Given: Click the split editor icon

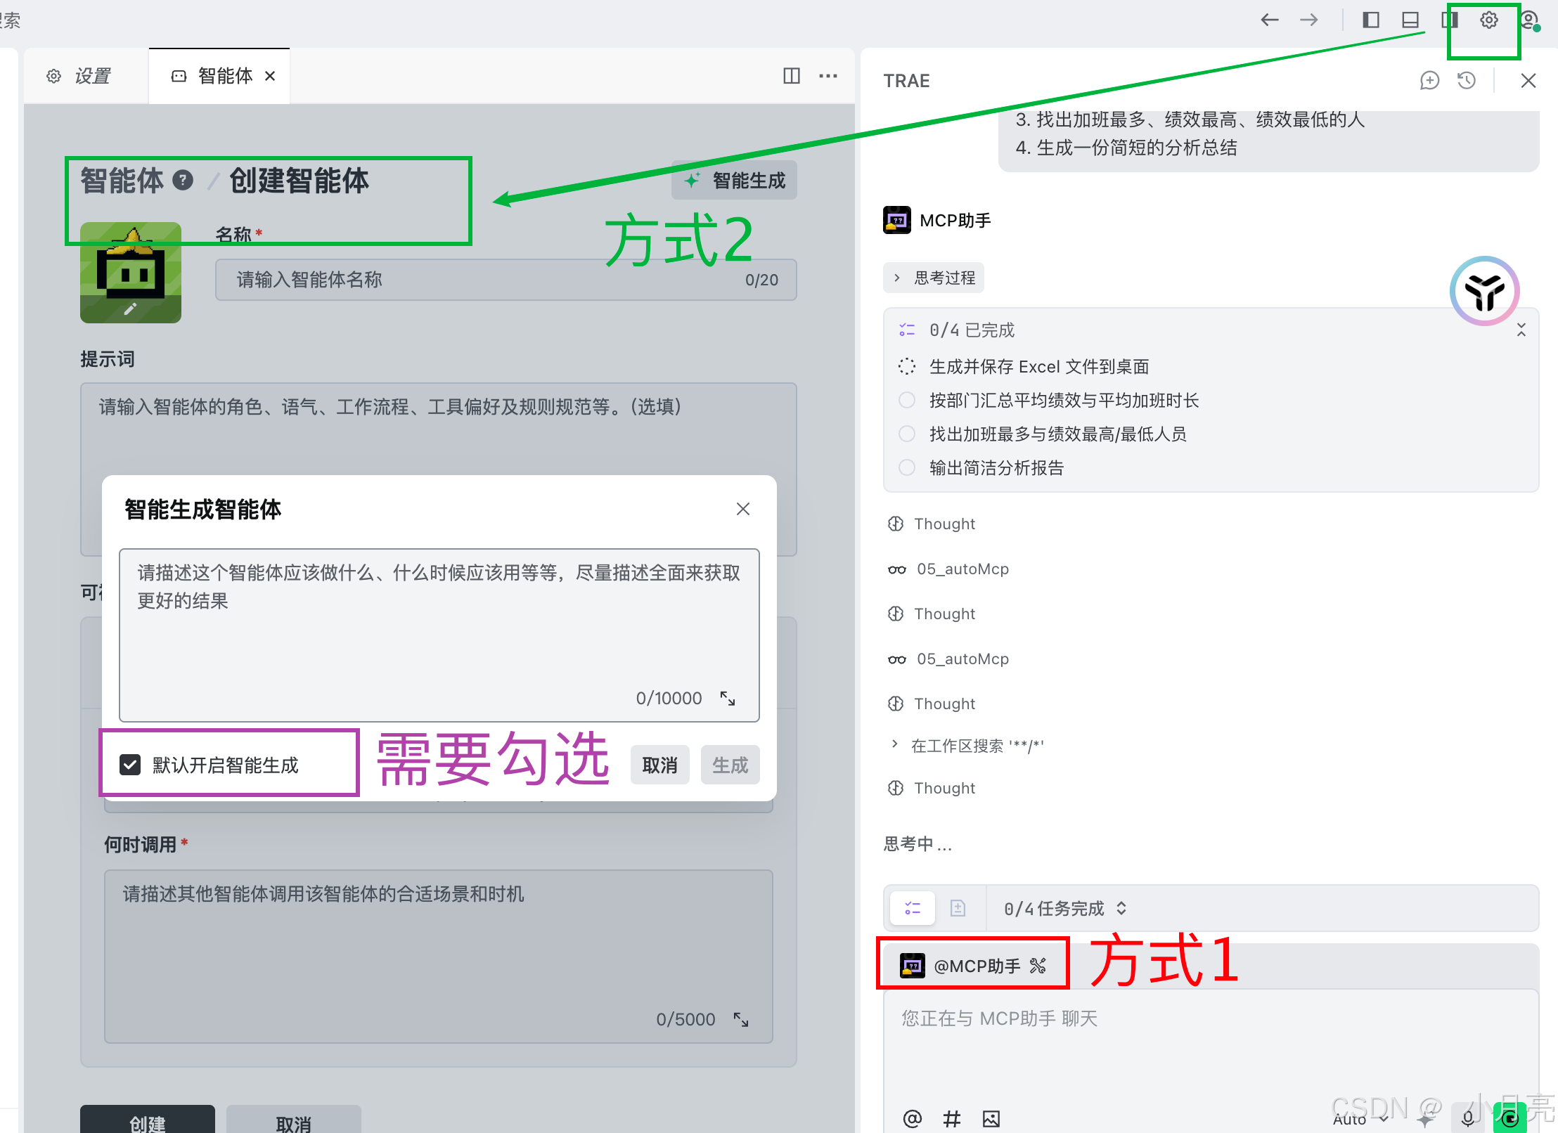Looking at the screenshot, I should click(792, 76).
